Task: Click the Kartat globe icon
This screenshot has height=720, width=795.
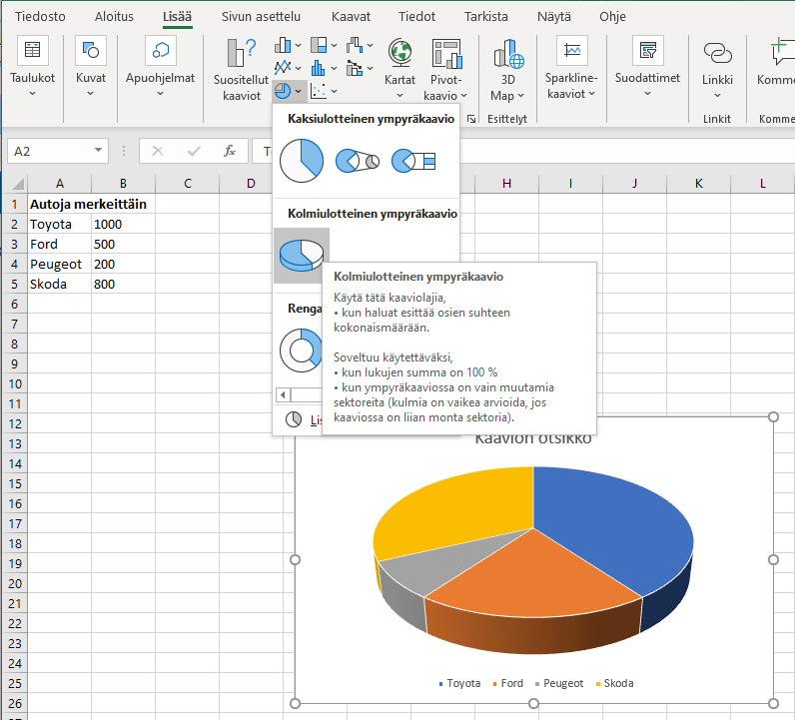Action: pos(400,52)
